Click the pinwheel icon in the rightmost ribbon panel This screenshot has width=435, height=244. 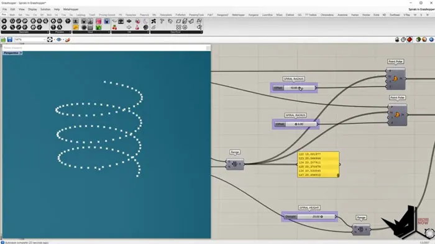click(x=153, y=21)
